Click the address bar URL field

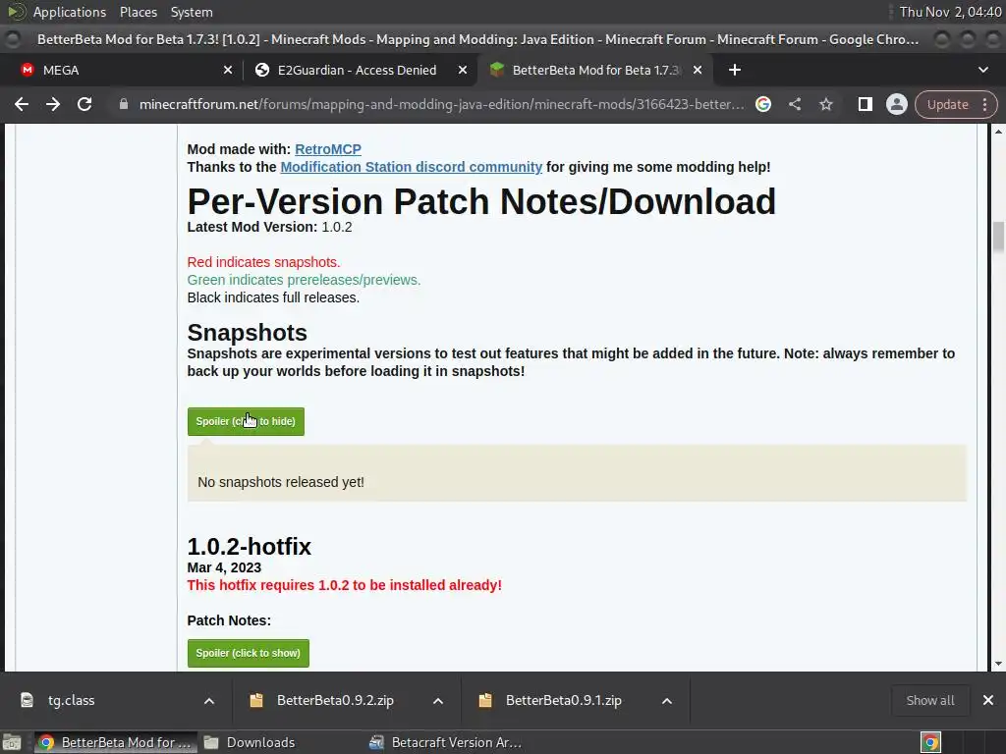441,104
